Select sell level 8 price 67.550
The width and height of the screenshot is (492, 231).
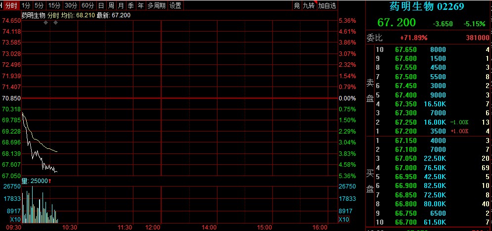click(405, 67)
